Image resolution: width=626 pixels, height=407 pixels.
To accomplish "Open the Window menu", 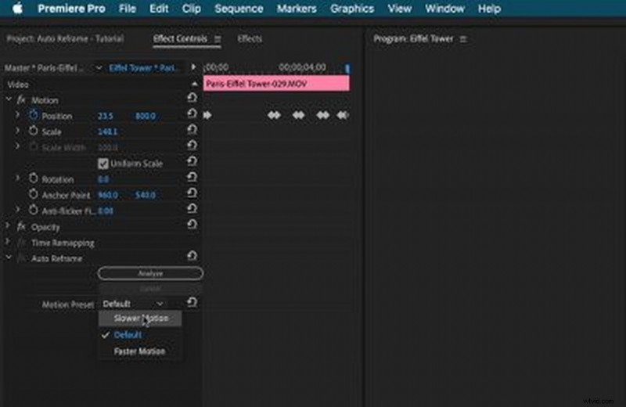I will tap(444, 9).
